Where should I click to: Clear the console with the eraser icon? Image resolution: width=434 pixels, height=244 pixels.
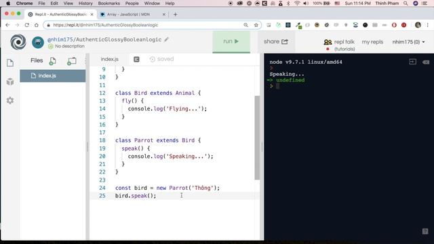(426, 62)
